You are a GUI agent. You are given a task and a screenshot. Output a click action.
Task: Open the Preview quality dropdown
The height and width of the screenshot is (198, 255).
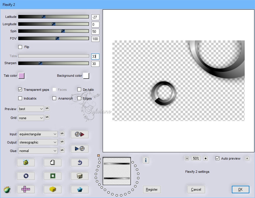pos(31,109)
